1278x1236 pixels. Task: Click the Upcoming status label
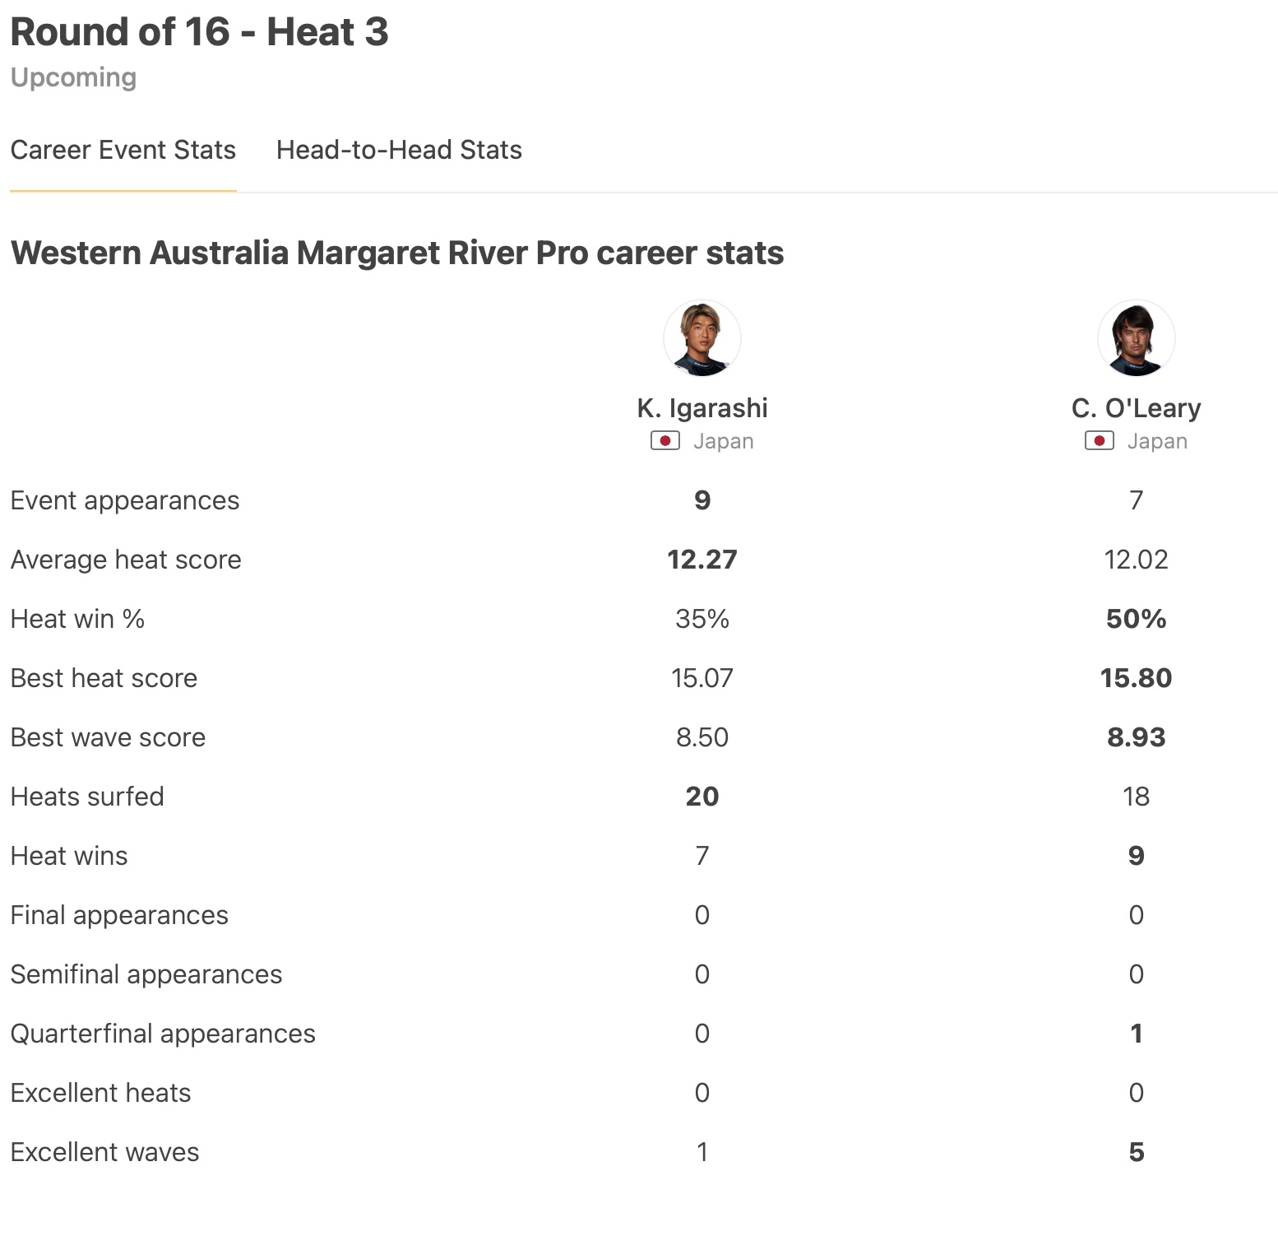click(74, 77)
